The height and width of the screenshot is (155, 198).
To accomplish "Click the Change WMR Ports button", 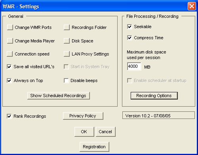I will click(x=10, y=27).
